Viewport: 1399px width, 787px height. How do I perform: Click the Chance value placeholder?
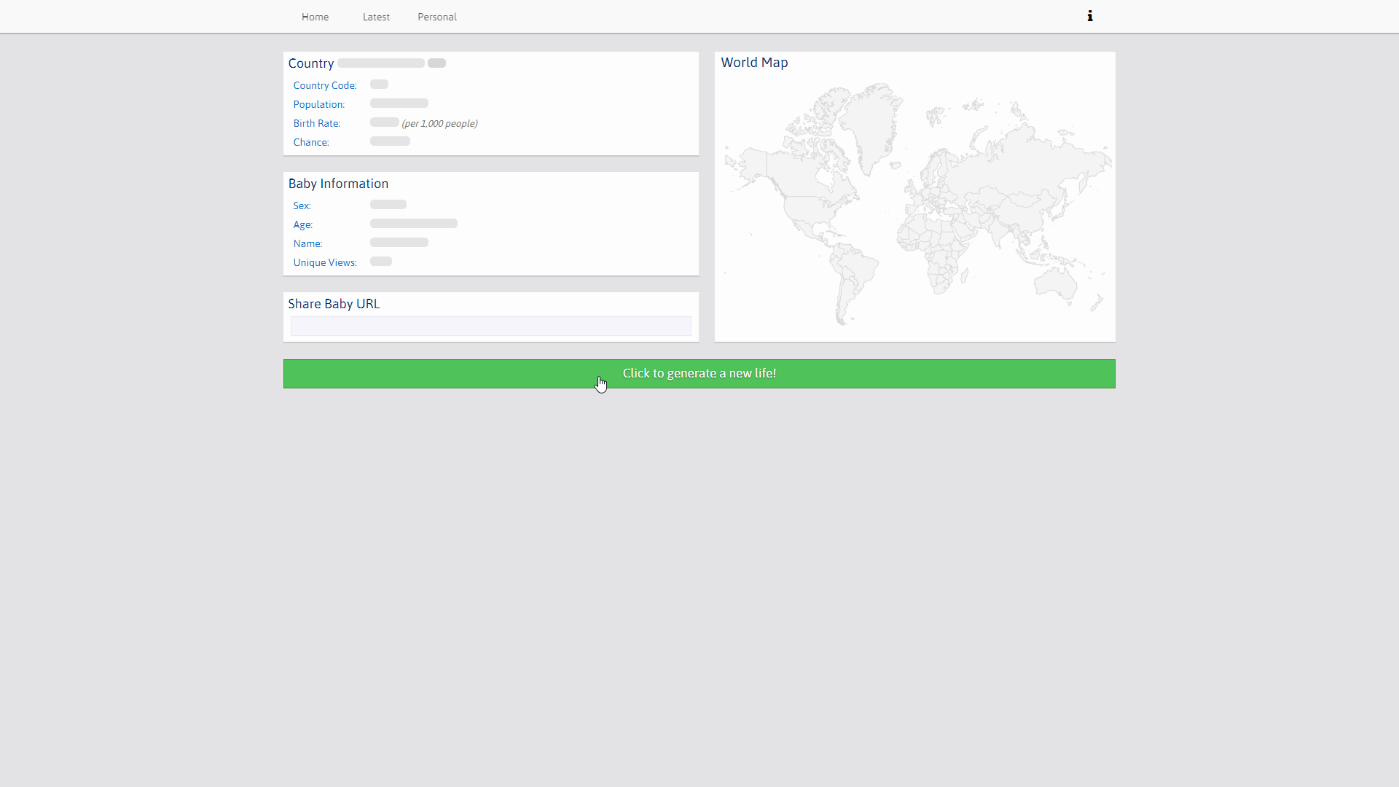pyautogui.click(x=389, y=141)
